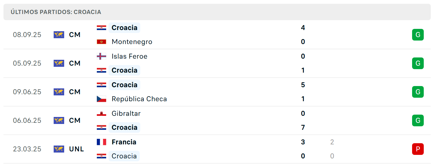Open the Islas Feroe team link
The width and height of the screenshot is (436, 168).
129,56
